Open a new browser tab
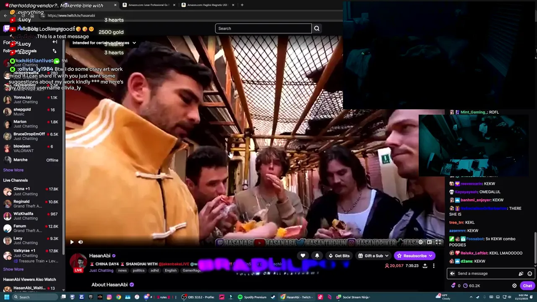 pos(242,5)
